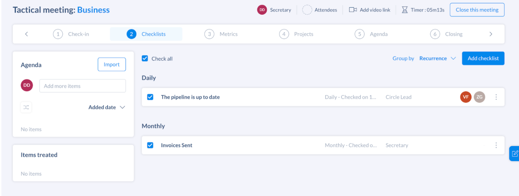Toggle the Check all checkbox
519x196 pixels.
coord(145,59)
